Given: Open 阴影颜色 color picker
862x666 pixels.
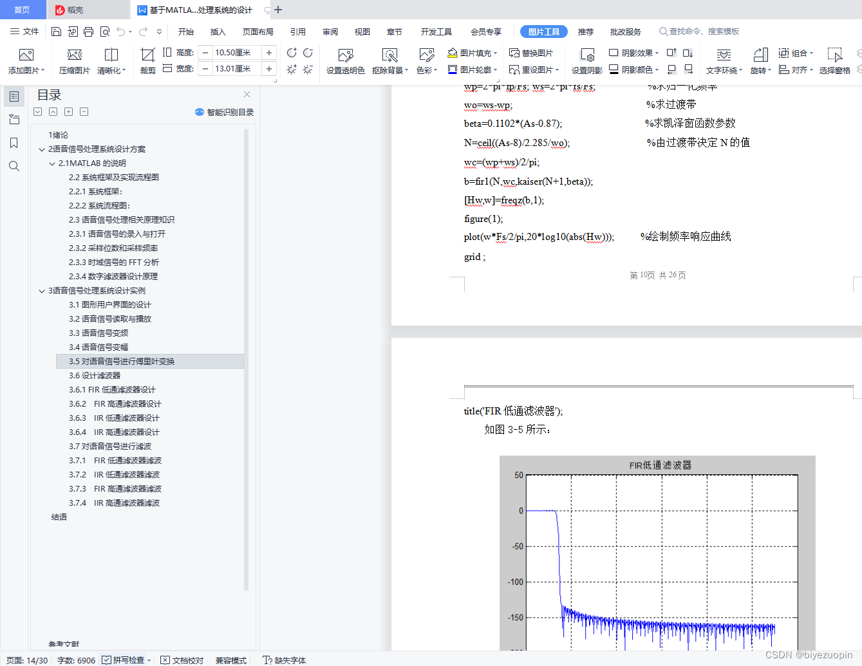Looking at the screenshot, I should coord(634,69).
